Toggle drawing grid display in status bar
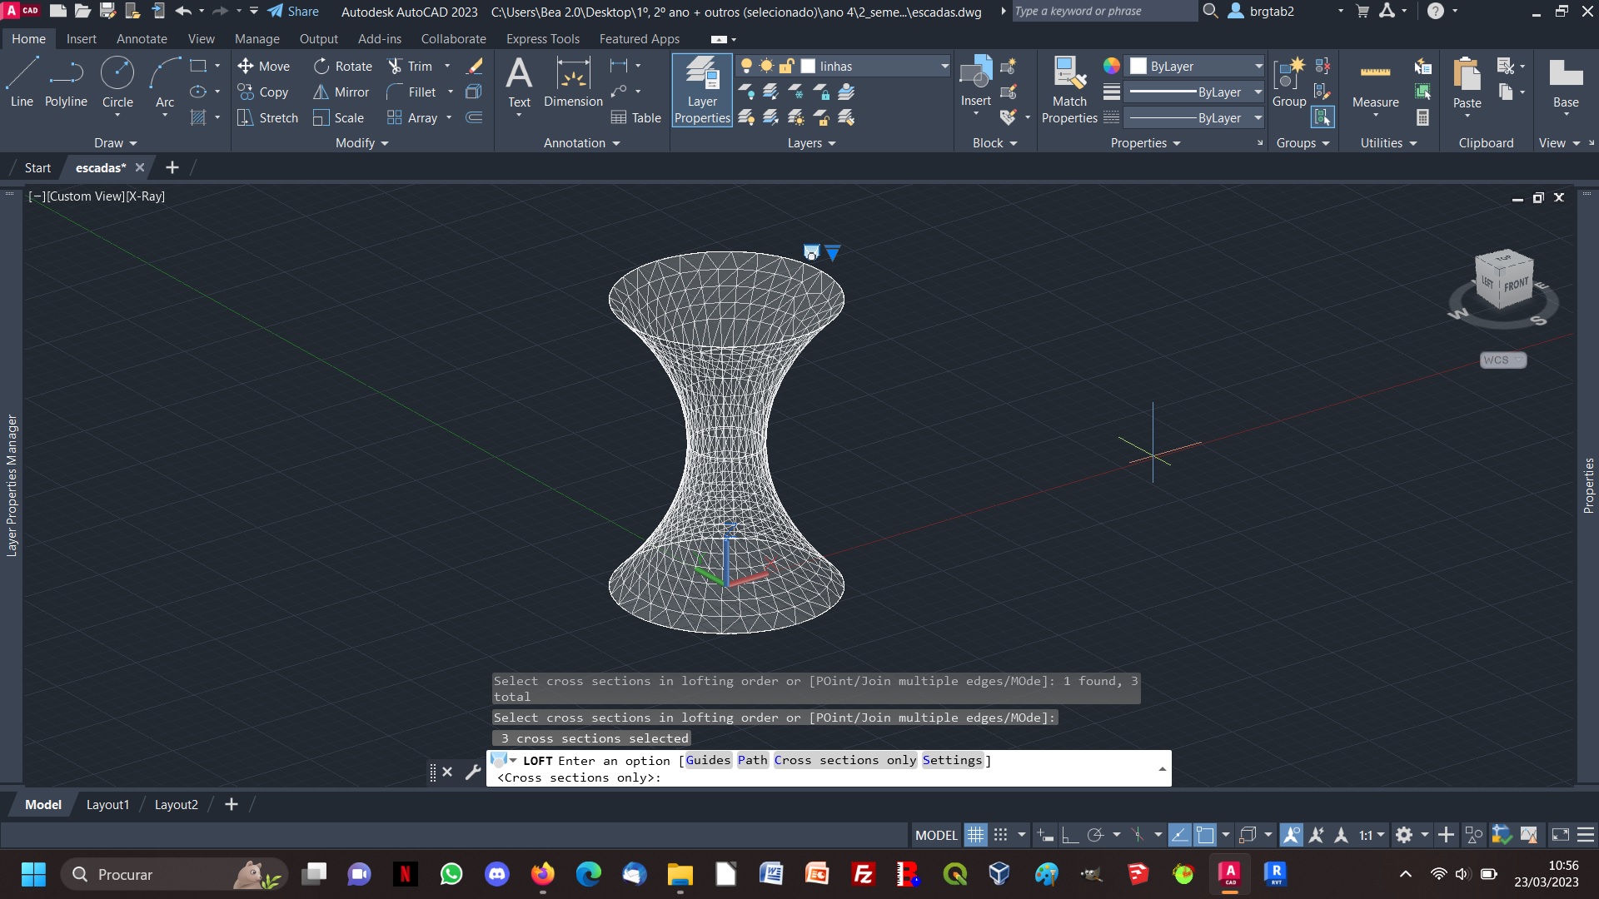 [975, 835]
